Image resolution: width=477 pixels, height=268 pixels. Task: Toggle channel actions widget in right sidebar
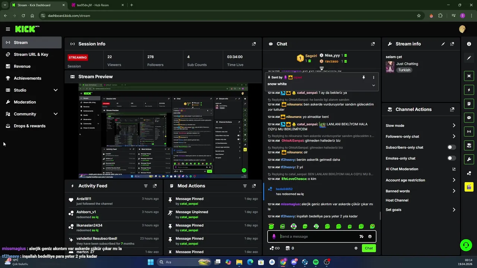[469, 145]
